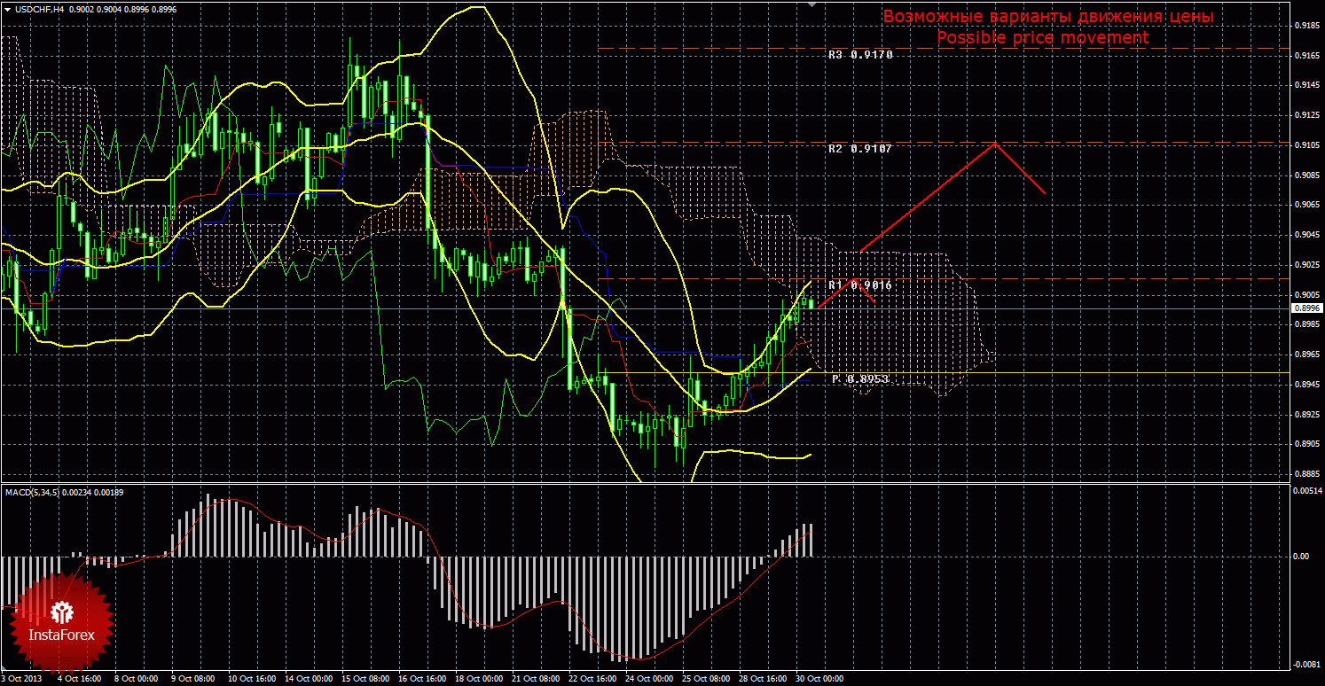Click the 3 Oct 2013 date label

[21, 679]
